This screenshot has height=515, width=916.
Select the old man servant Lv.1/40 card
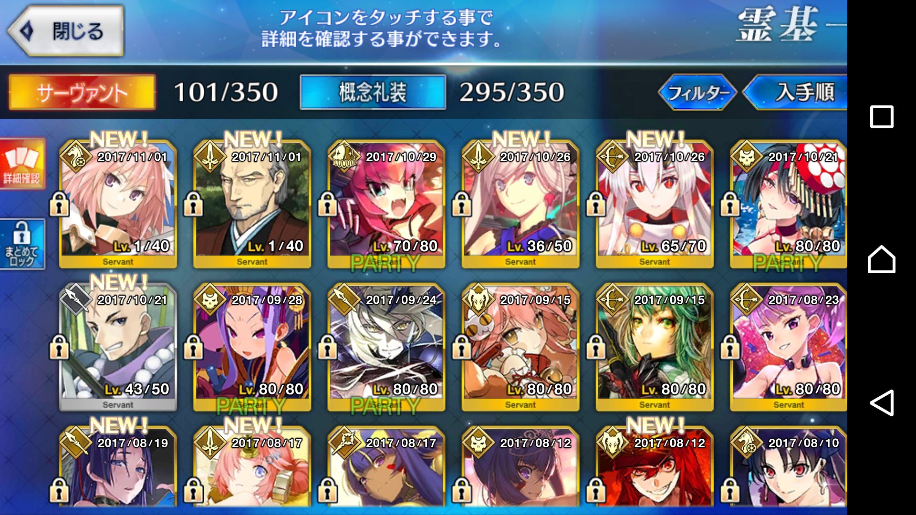pyautogui.click(x=252, y=204)
